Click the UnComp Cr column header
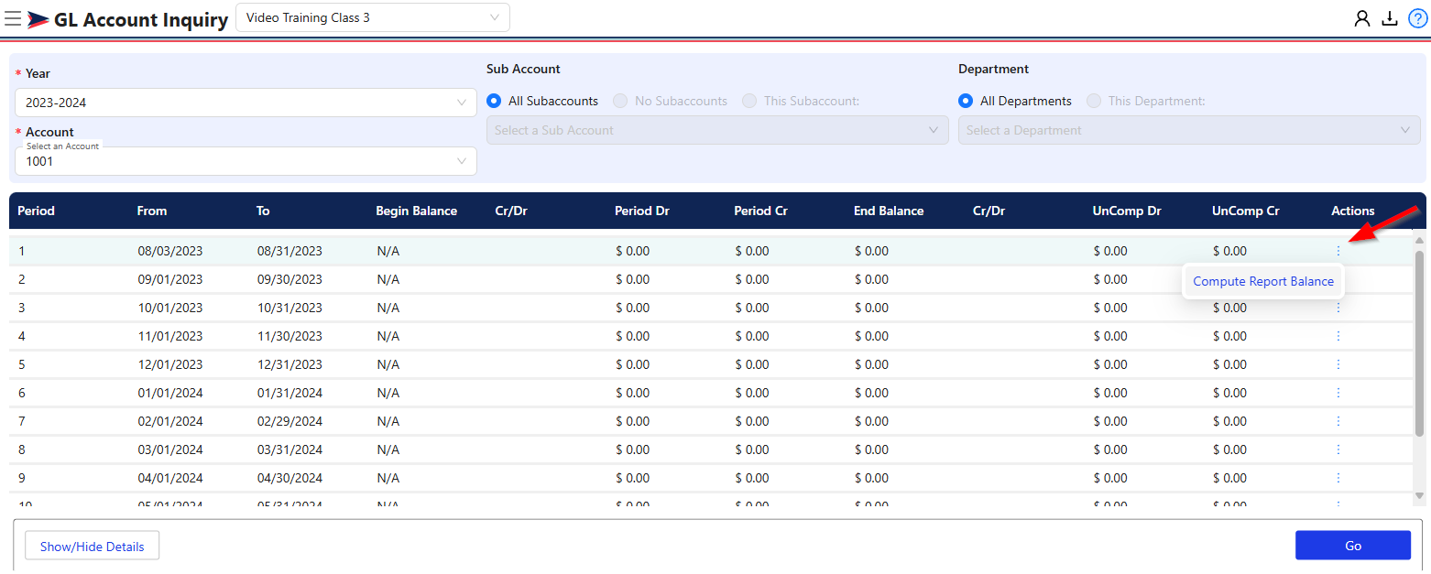This screenshot has height=574, width=1431. click(x=1246, y=211)
